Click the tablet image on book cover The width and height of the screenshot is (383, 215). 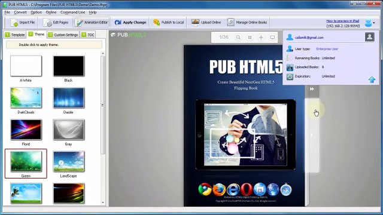click(x=245, y=134)
